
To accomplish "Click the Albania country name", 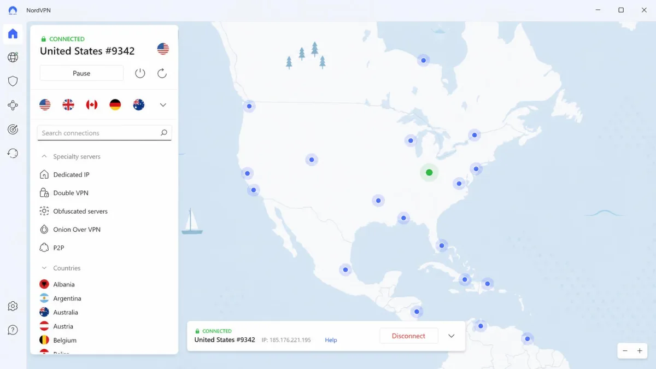I will click(x=64, y=284).
